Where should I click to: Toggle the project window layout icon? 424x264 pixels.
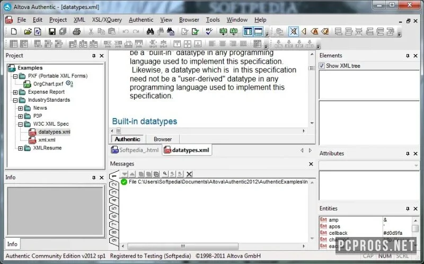point(248,32)
